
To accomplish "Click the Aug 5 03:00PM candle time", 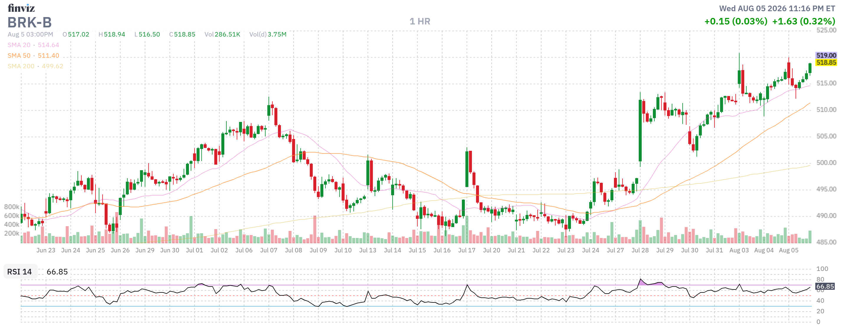I will pyautogui.click(x=30, y=34).
